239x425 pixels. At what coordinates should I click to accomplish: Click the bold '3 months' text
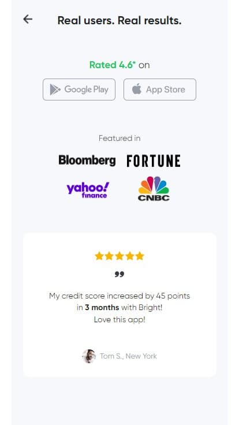click(x=102, y=308)
